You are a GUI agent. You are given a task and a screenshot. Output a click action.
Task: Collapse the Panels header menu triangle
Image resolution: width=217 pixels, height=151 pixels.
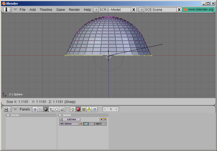(x=15, y=109)
